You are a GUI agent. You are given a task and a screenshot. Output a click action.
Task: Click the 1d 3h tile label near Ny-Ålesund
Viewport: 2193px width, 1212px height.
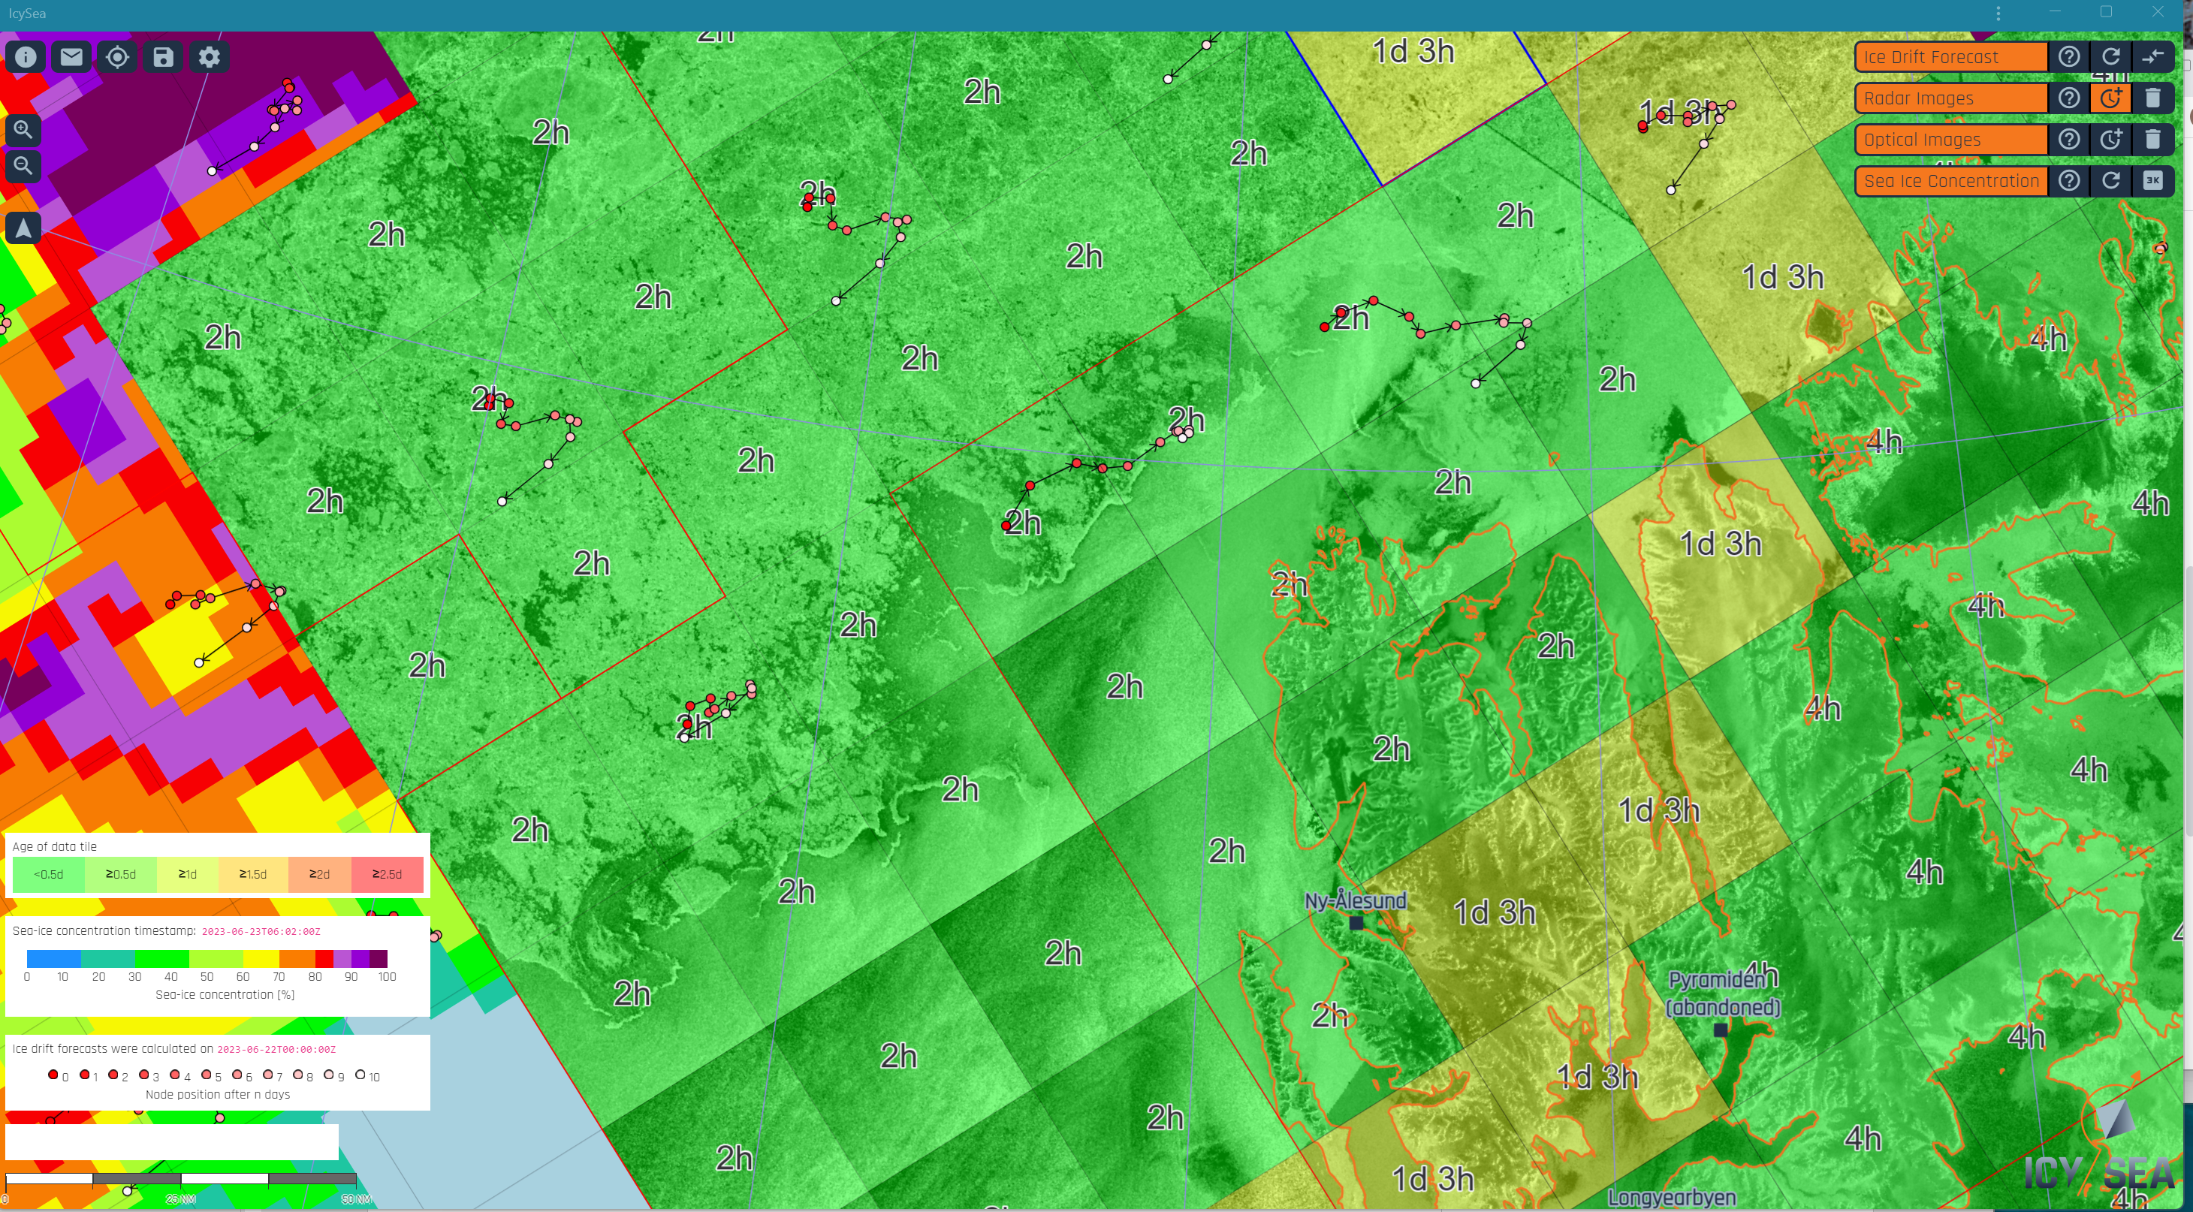coord(1494,912)
